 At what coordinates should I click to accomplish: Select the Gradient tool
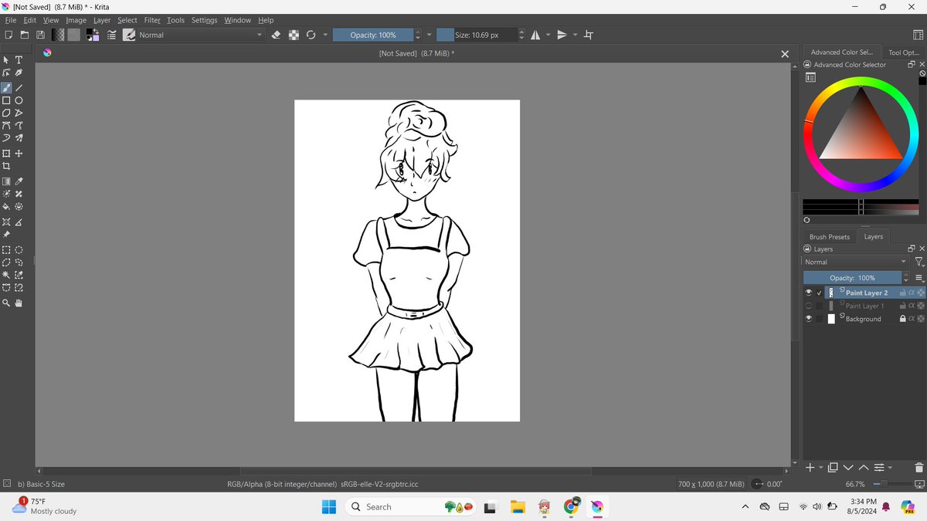point(6,181)
